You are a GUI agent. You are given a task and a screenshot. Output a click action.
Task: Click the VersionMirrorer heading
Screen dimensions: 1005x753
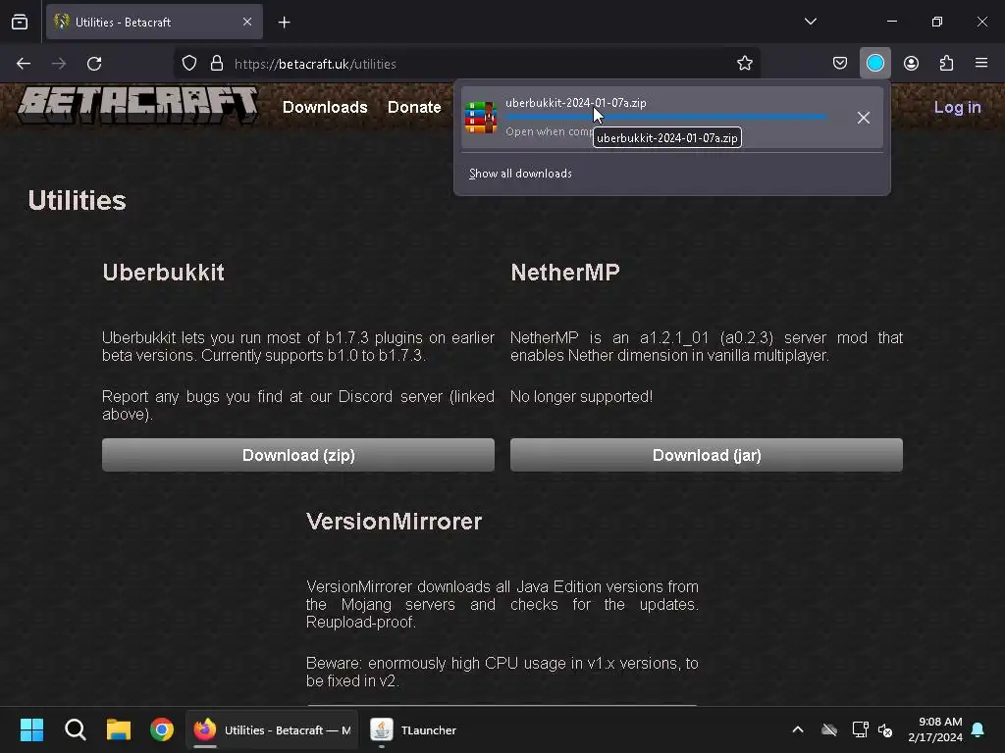[395, 522]
